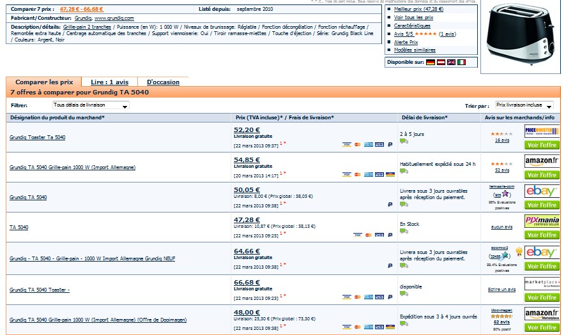Click ebay logo in 64,66 € row
This screenshot has height=335, width=566.
(542, 252)
